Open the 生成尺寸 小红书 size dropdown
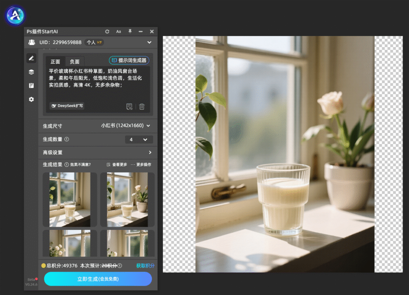This screenshot has height=295, width=409. 125,126
